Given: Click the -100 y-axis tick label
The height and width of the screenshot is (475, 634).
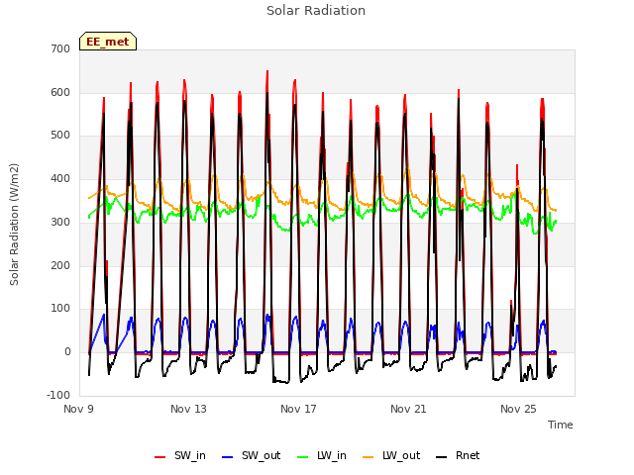Looking at the screenshot, I should point(58,395).
